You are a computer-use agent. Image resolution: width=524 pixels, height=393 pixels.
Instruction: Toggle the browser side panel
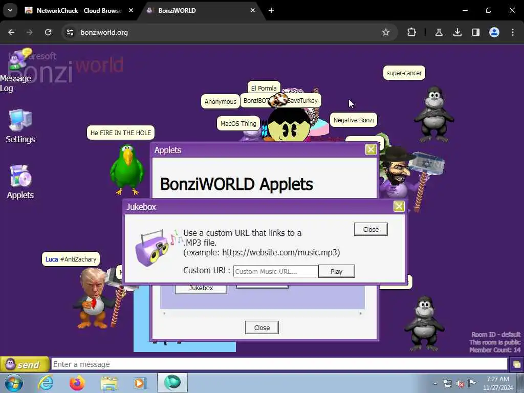[475, 32]
